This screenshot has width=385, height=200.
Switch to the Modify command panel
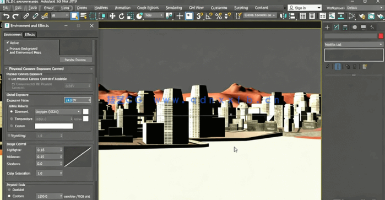(336, 28)
